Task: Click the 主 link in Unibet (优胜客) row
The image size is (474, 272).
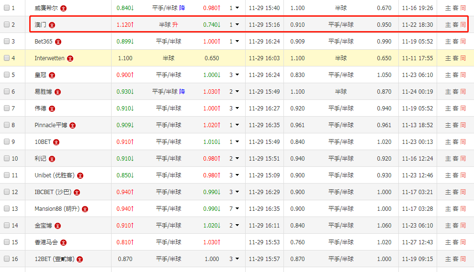Action: coord(448,175)
